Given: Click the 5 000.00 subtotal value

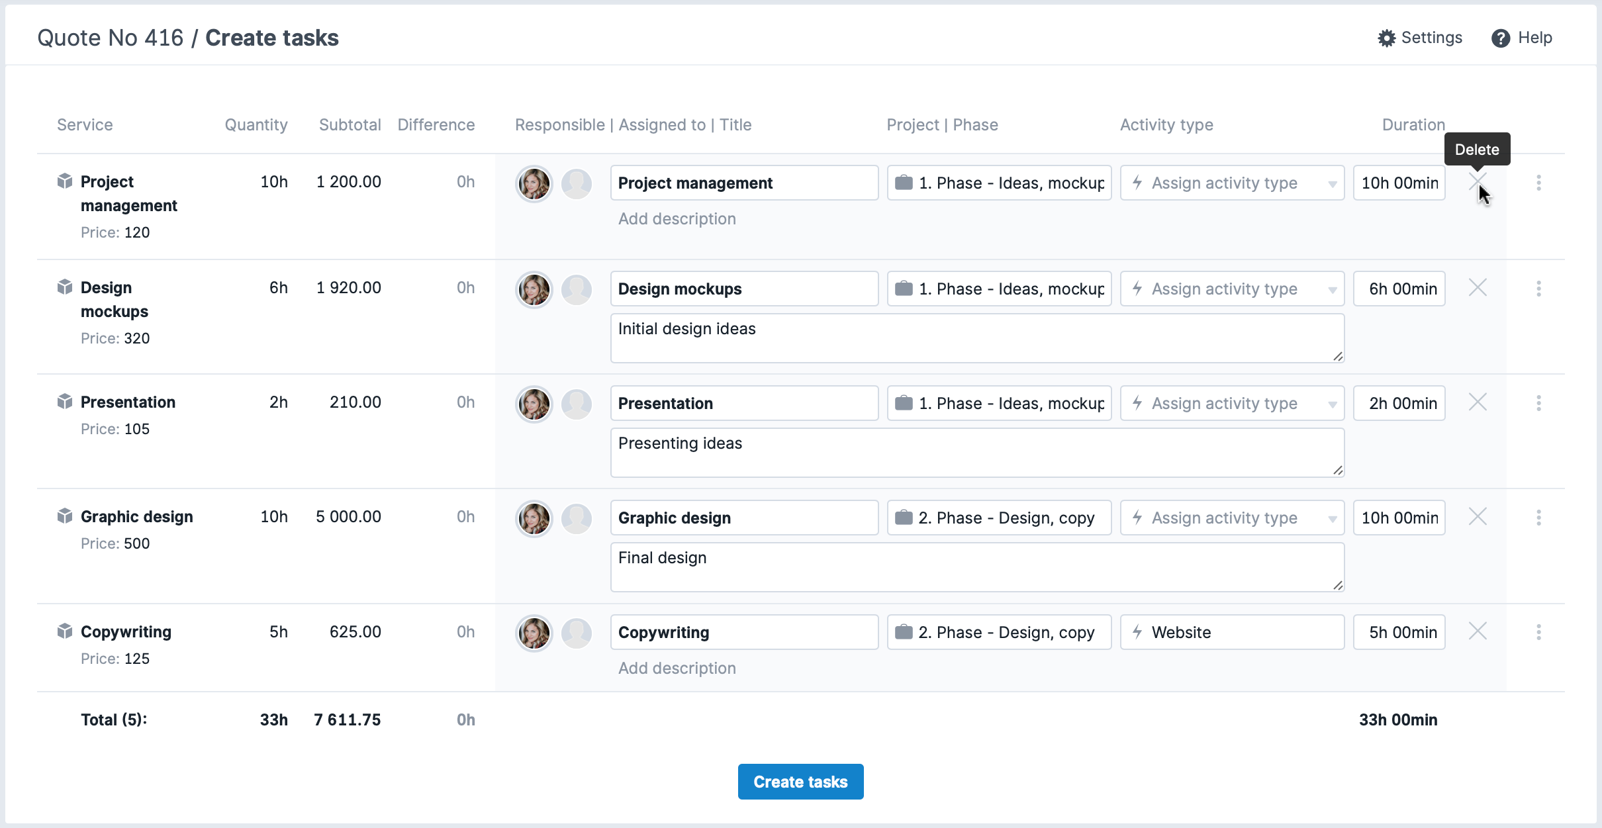Looking at the screenshot, I should point(348,516).
